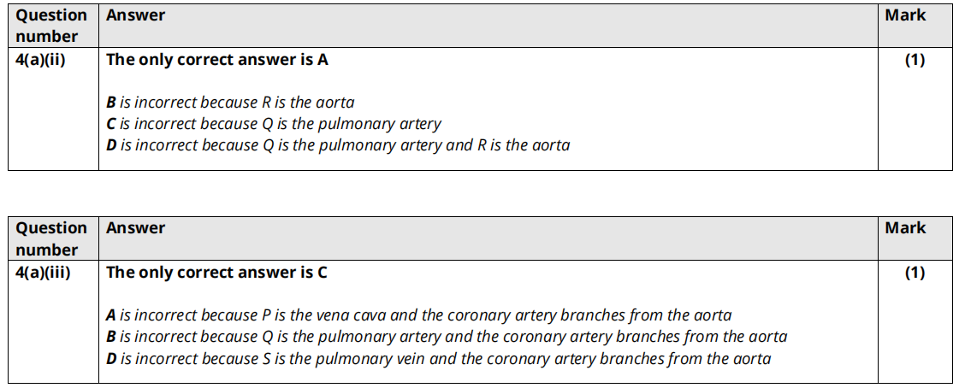Screen dimensions: 965x388
Task: Click 'Question number' header above 4(a)(iii)
Action: [51, 238]
